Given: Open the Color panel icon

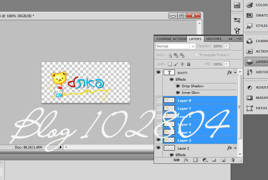Looking at the screenshot, I should tap(250, 5).
